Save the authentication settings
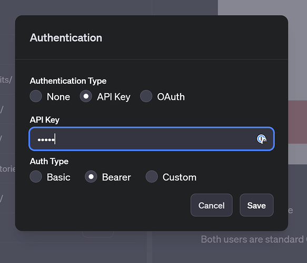Screen dimensions: 307x263 click(256, 205)
